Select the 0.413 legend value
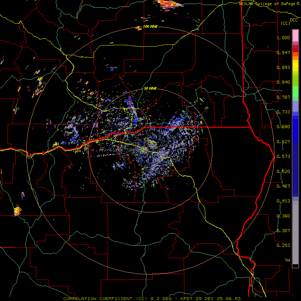 [x=283, y=201]
